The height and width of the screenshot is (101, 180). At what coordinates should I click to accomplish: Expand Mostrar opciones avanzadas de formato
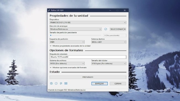click(x=68, y=68)
